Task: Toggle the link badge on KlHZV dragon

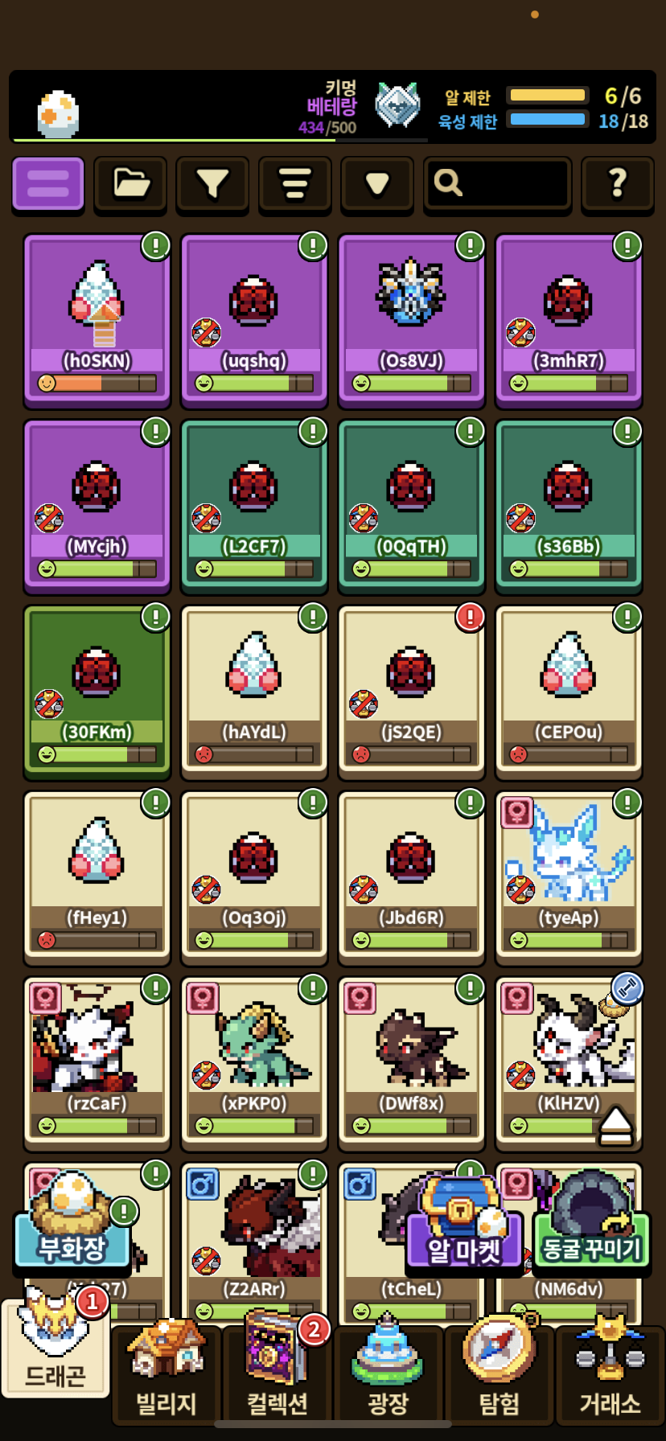Action: point(627,988)
